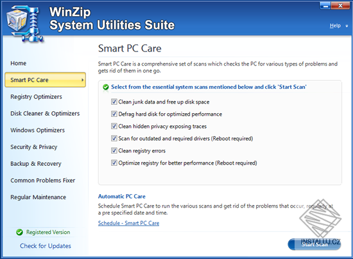Toggle the Clean registry errors checkbox
Screen dimensions: 353x259
pyautogui.click(x=114, y=150)
